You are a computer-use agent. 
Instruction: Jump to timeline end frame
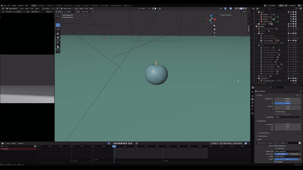click(x=126, y=144)
